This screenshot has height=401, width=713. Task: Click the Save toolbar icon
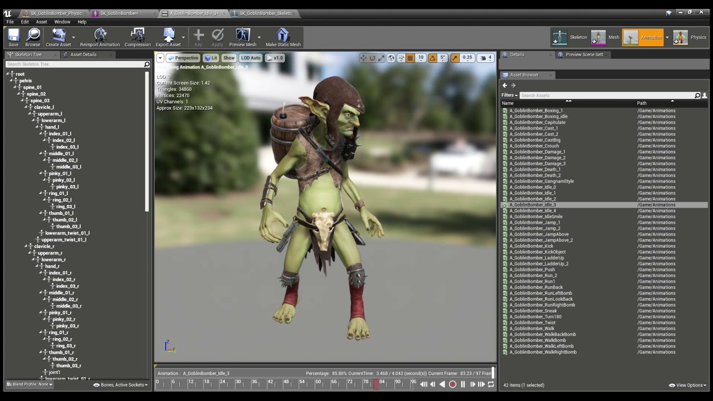click(13, 38)
